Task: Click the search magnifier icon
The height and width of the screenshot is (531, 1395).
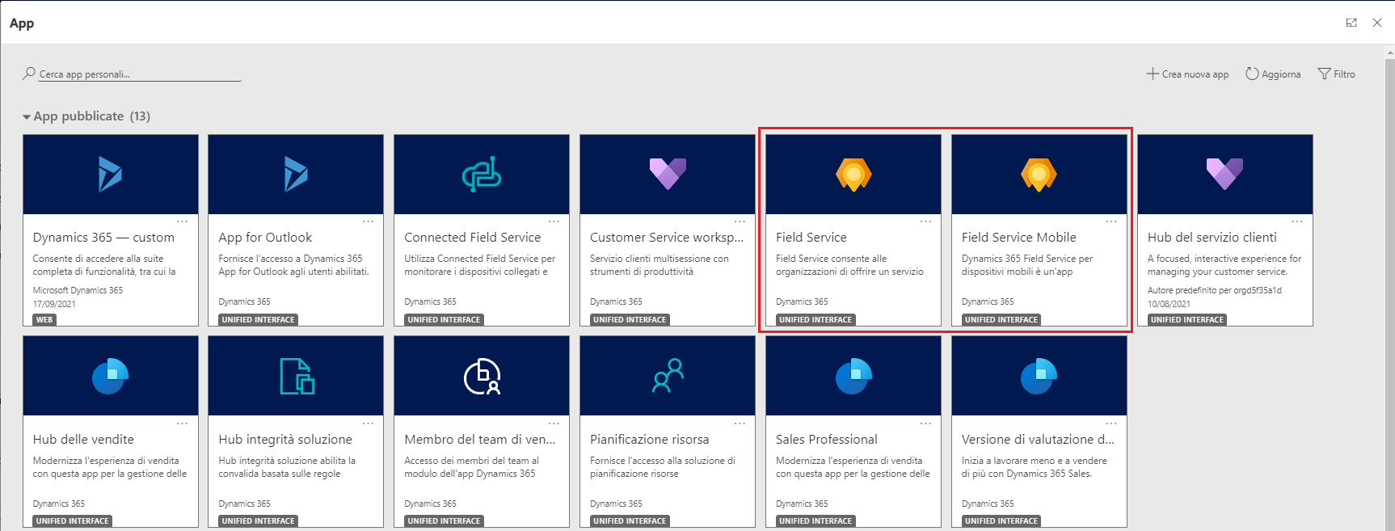Action: 29,74
